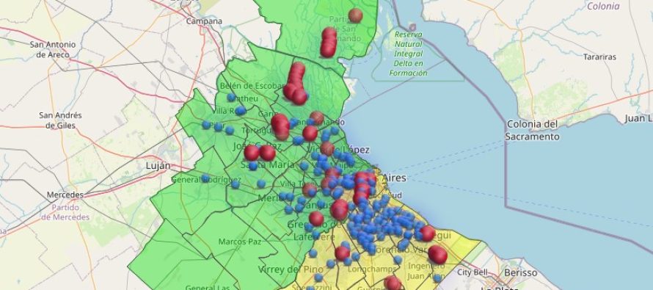Select the Belén de Escobar label
The width and height of the screenshot is (653, 290).
pos(252,86)
